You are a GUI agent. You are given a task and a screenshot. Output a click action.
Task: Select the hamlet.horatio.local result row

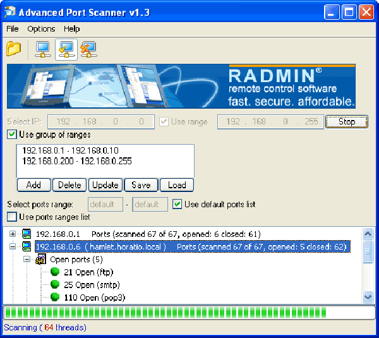click(193, 246)
